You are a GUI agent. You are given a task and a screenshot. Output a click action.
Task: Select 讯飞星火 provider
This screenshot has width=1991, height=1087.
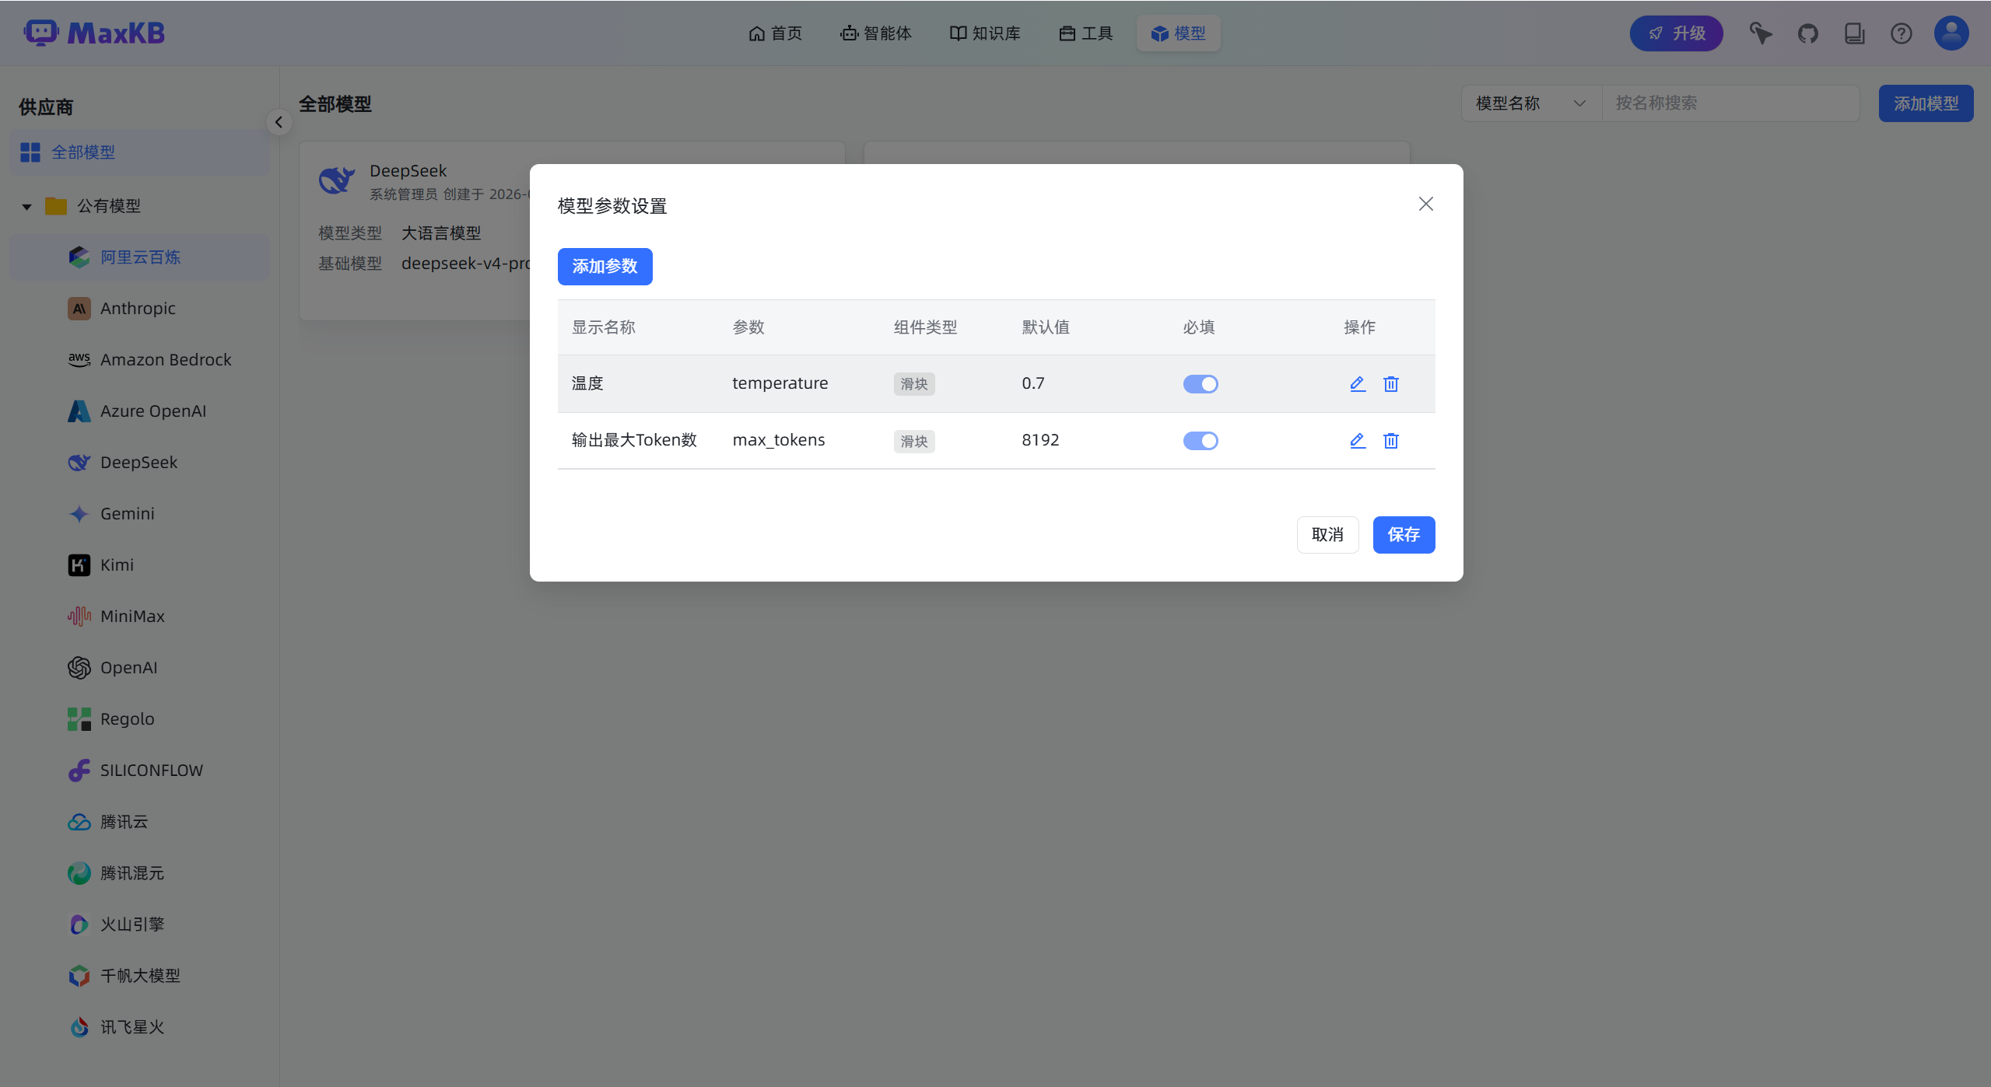(140, 1027)
